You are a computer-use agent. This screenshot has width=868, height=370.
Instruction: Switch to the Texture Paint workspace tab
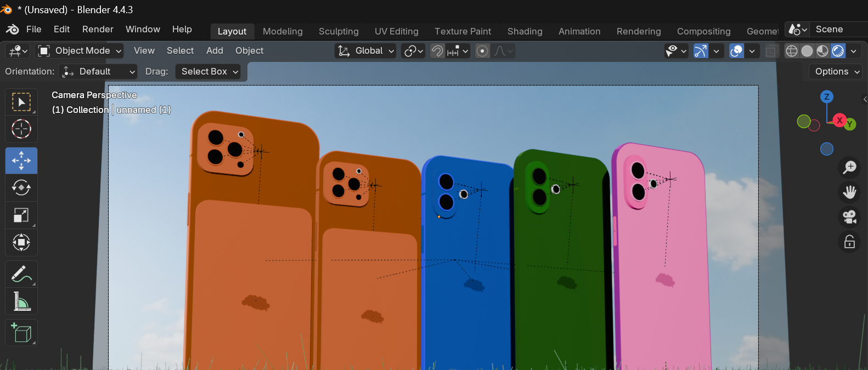click(x=463, y=31)
